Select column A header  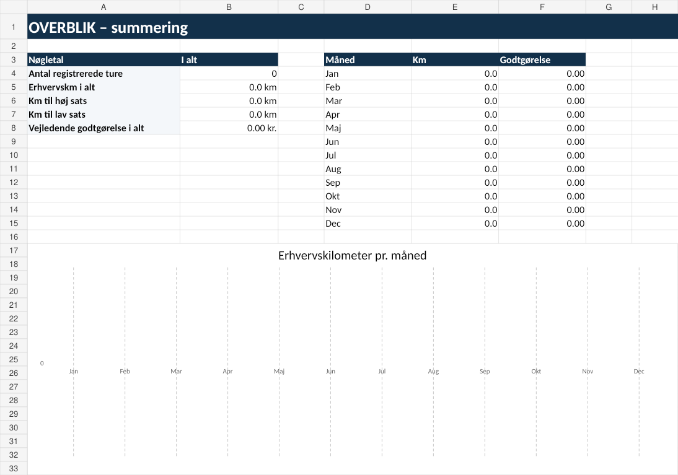click(x=103, y=7)
